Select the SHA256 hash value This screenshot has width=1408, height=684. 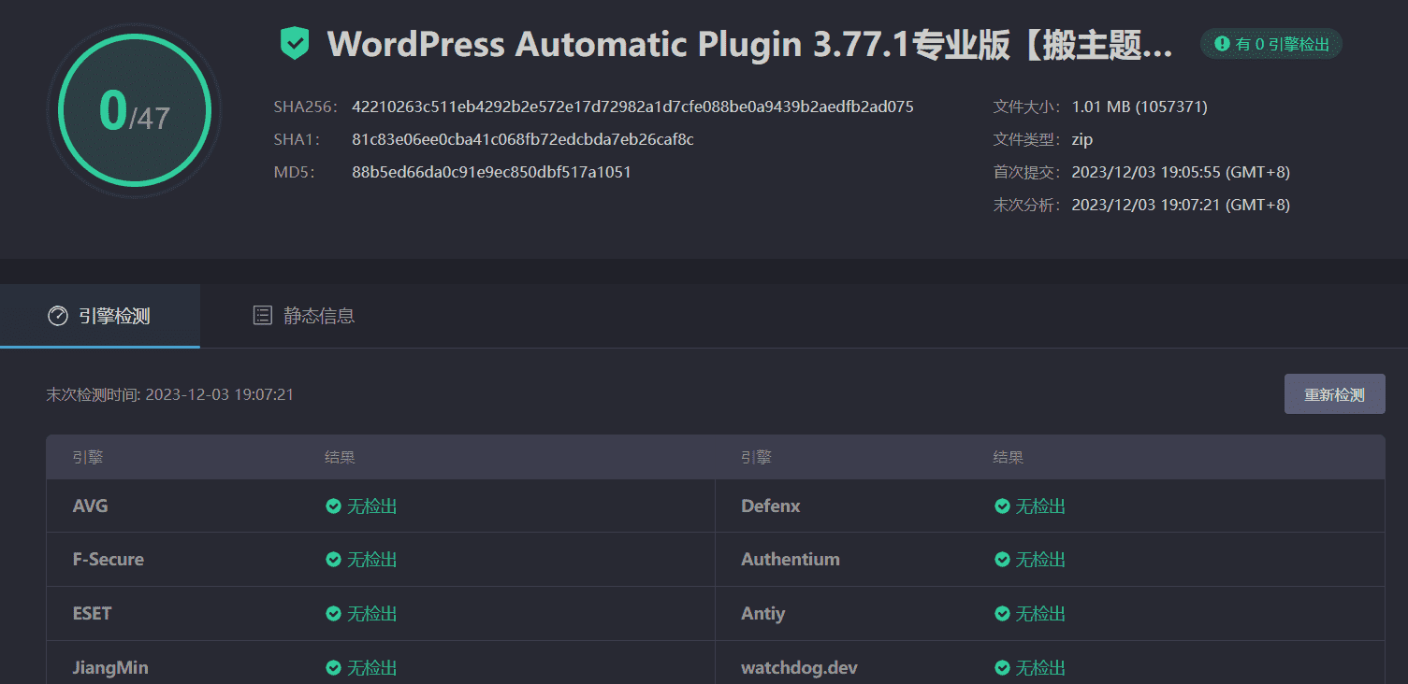[x=632, y=107]
